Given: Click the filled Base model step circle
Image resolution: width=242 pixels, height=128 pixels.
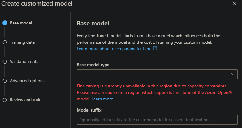Looking at the screenshot, I should coord(5,23).
